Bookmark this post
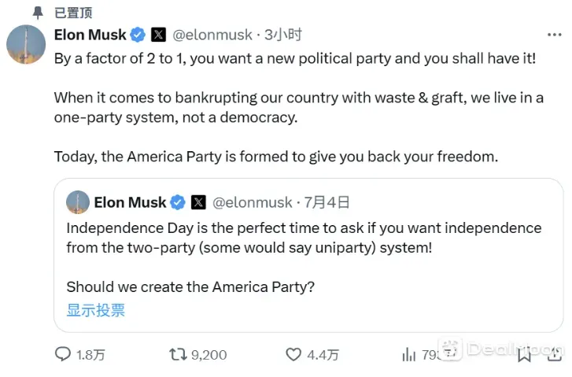Screen dimensions: 572x377 (522, 355)
